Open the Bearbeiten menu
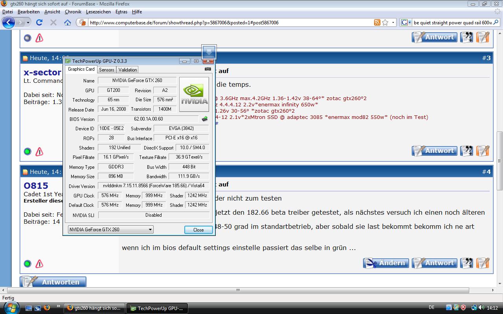Viewport: 503px width, 314px height. click(29, 12)
